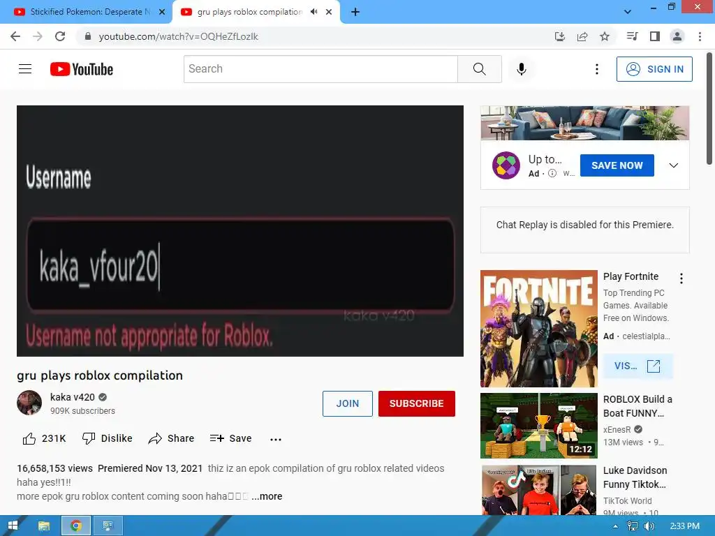Open options menu for Play Fortnite ad
715x536 pixels.
point(681,278)
